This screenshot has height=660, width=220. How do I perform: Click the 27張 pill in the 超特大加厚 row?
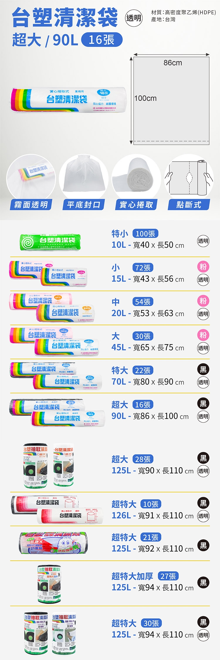point(168,576)
